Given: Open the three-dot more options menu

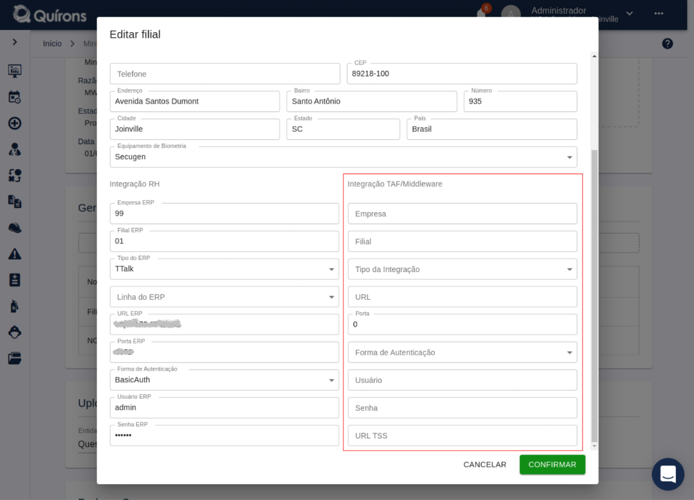Looking at the screenshot, I should pos(659,13).
